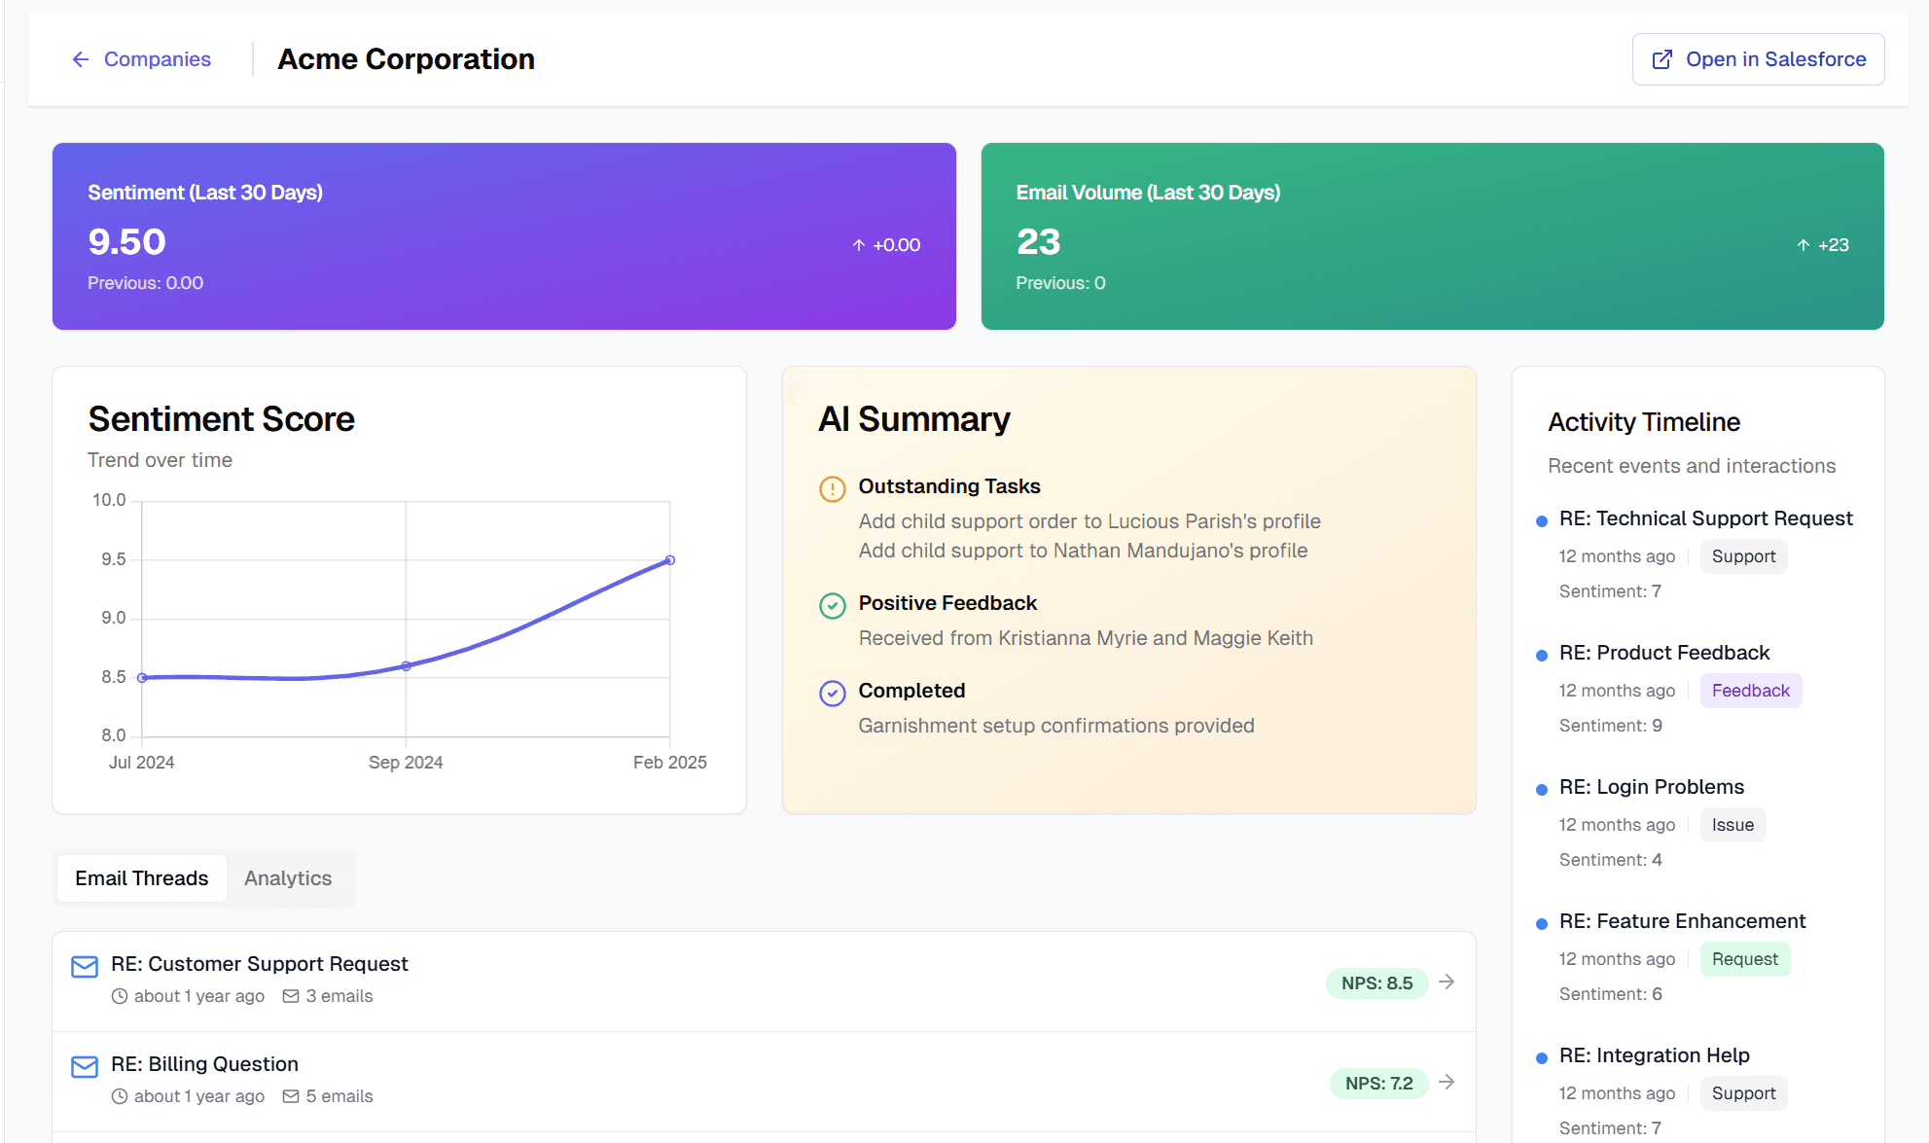Open in Salesforce button

(x=1758, y=59)
